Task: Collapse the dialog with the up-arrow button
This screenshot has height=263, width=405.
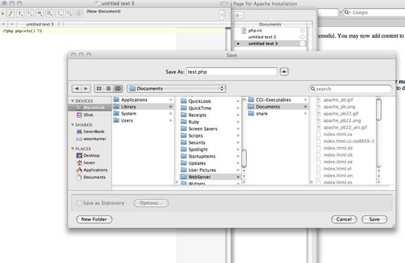Action: (284, 72)
